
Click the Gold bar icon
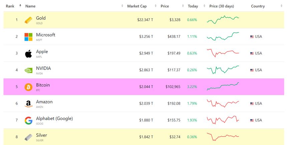[x=28, y=20]
